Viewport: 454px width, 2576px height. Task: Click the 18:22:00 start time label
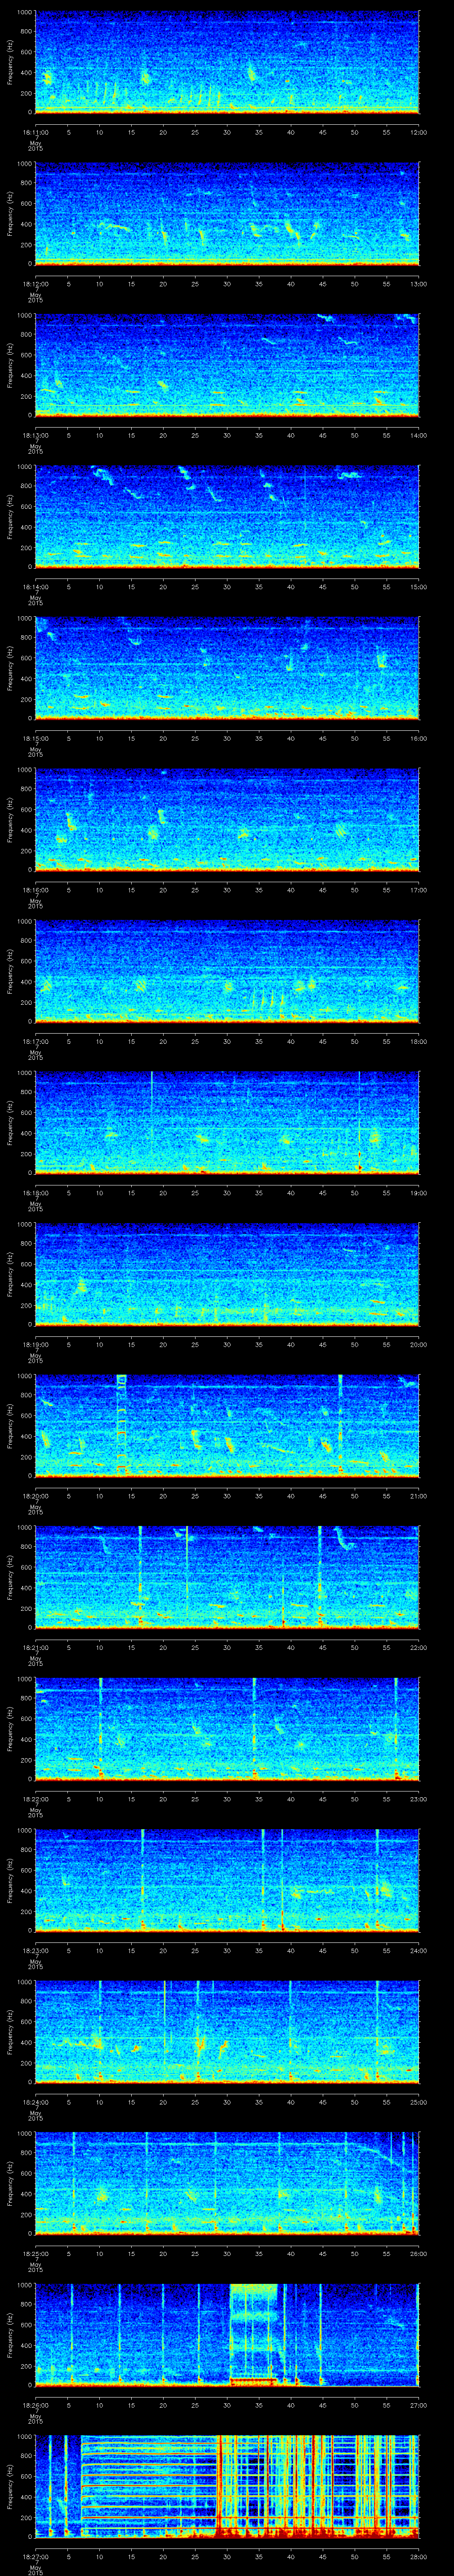click(35, 1800)
